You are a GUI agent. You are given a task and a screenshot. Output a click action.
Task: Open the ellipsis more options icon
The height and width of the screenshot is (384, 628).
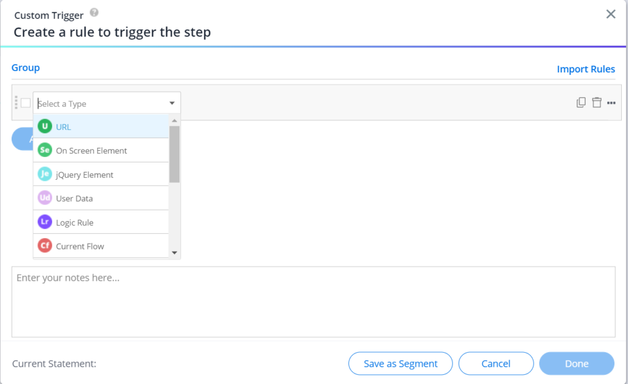tap(611, 103)
